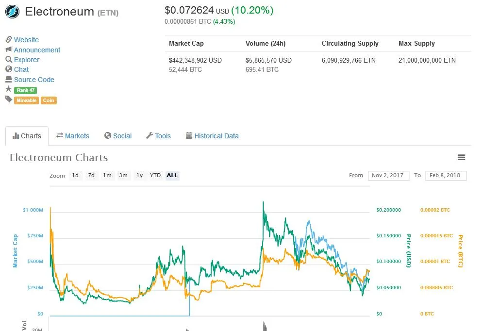The height and width of the screenshot is (331, 483).
Task: Click the $5,865,570 USD volume value
Action: click(x=268, y=60)
